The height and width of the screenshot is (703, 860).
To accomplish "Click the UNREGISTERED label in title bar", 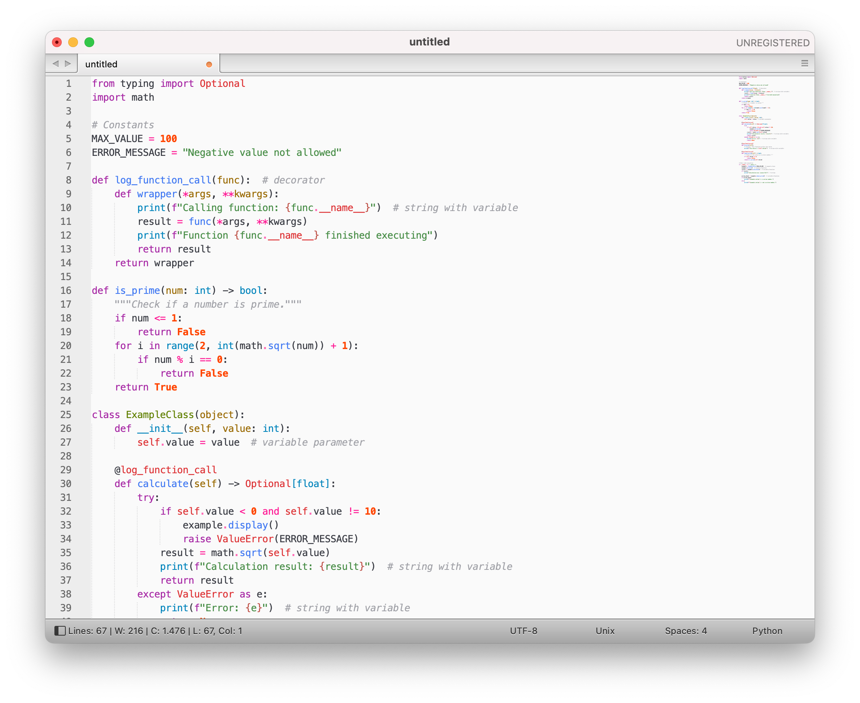I will tap(773, 43).
